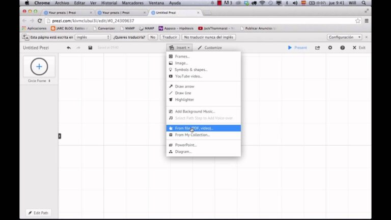Image resolution: width=391 pixels, height=220 pixels.
Task: Start presentation with Present button
Action: [297, 48]
